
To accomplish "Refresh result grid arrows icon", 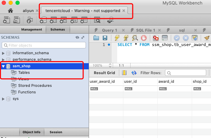I will coord(134,73).
